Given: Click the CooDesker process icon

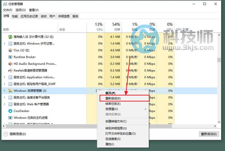Looking at the screenshot, I should [10, 111].
